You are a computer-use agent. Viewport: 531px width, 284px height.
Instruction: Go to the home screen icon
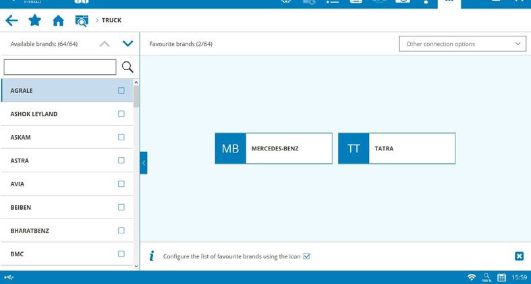(58, 21)
